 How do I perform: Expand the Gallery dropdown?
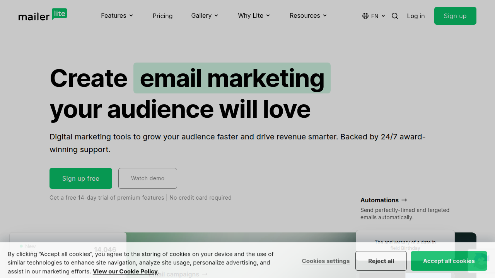point(205,15)
